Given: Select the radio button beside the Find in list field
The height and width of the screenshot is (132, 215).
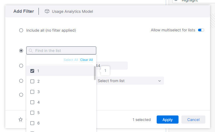Looking at the screenshot, I should pyautogui.click(x=21, y=50).
